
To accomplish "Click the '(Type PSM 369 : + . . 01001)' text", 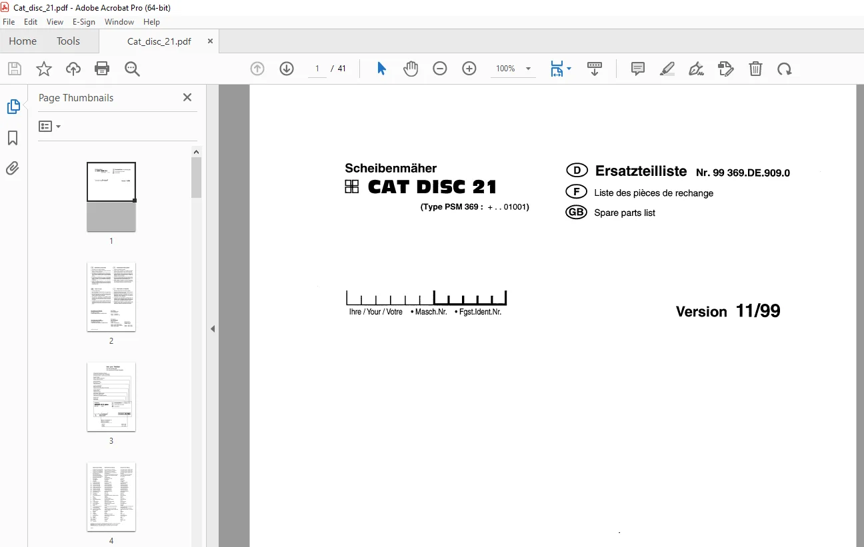I will (x=475, y=207).
